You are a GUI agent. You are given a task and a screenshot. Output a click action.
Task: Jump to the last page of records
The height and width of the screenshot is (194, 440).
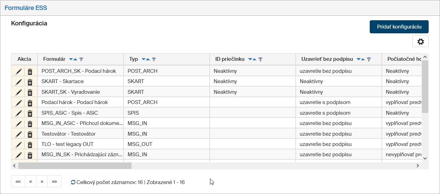coord(54,181)
